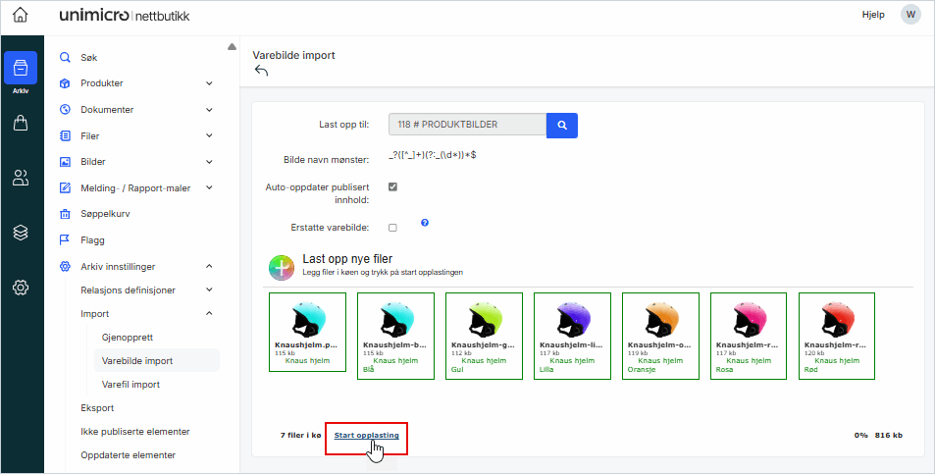Click the blue search folder button
This screenshot has width=935, height=474.
tap(562, 125)
